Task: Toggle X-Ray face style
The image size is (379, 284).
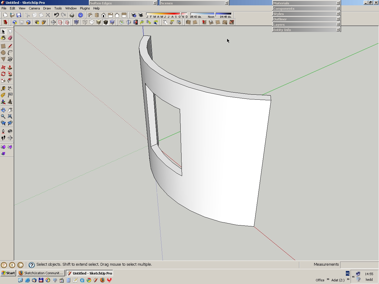Action: click(x=76, y=22)
